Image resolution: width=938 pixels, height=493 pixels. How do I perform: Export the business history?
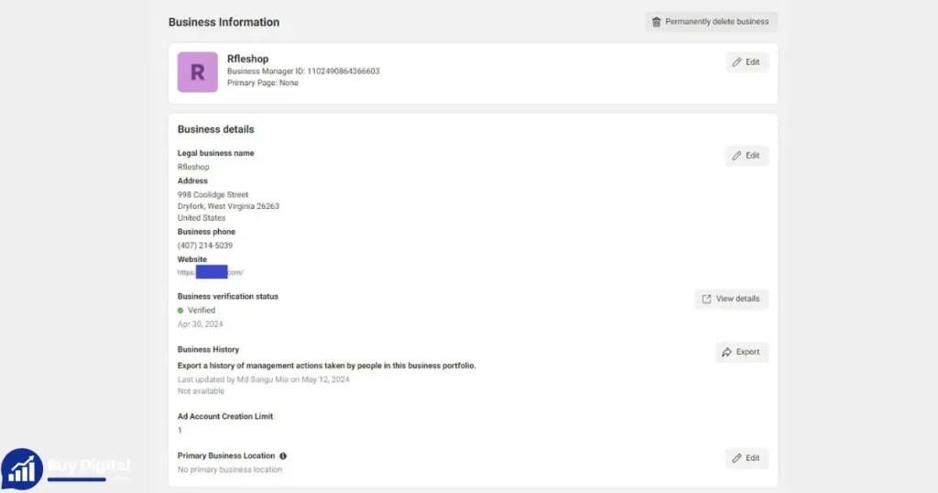coord(742,352)
